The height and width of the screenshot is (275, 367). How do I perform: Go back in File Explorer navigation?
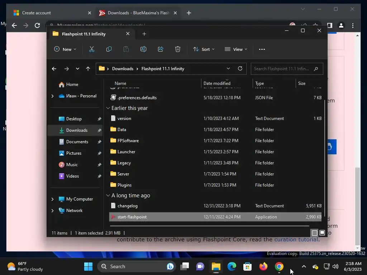(x=54, y=69)
